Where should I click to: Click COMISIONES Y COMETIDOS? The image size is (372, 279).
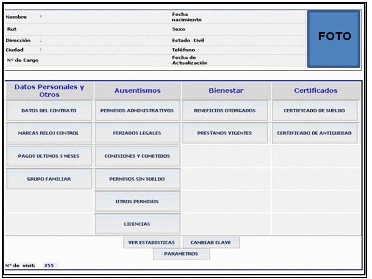pyautogui.click(x=136, y=156)
